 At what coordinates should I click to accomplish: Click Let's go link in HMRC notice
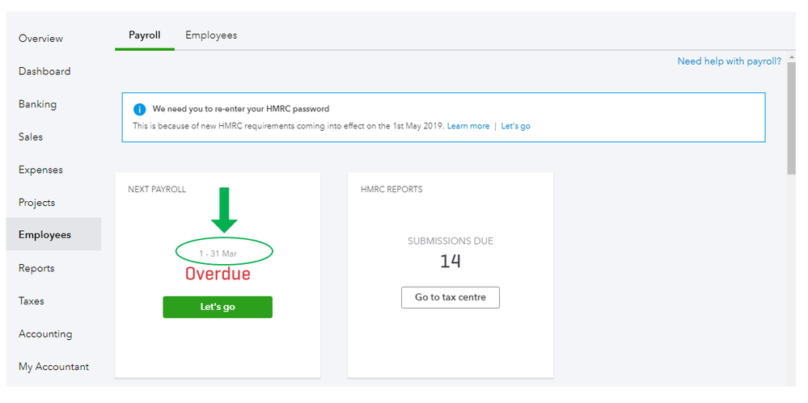pyautogui.click(x=515, y=126)
